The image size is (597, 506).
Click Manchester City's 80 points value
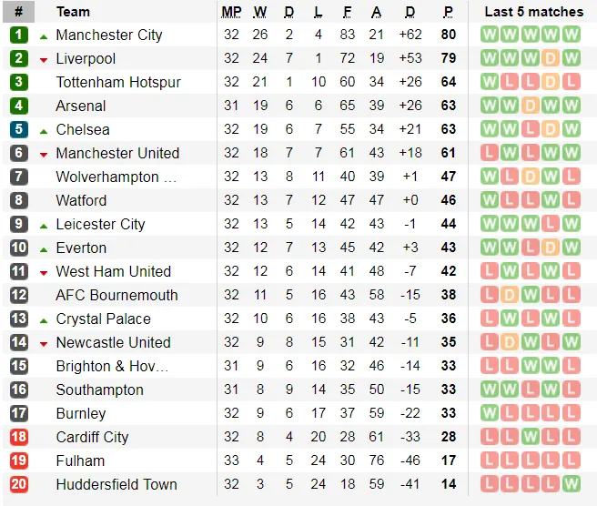tap(448, 35)
